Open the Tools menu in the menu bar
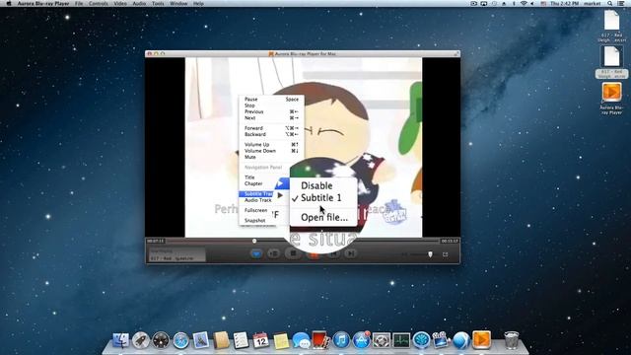Image resolution: width=631 pixels, height=355 pixels. pos(158,3)
